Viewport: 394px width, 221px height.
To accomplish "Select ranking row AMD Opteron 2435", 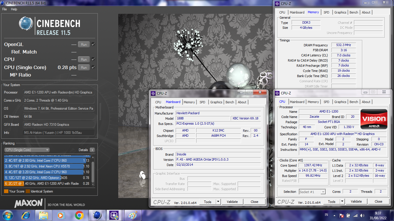I will (47, 178).
